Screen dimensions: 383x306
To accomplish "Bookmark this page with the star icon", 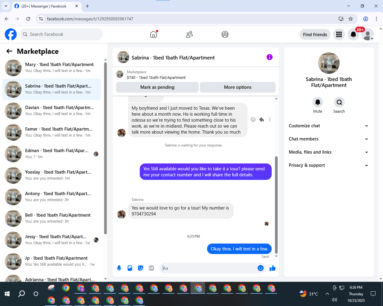I will (x=351, y=19).
